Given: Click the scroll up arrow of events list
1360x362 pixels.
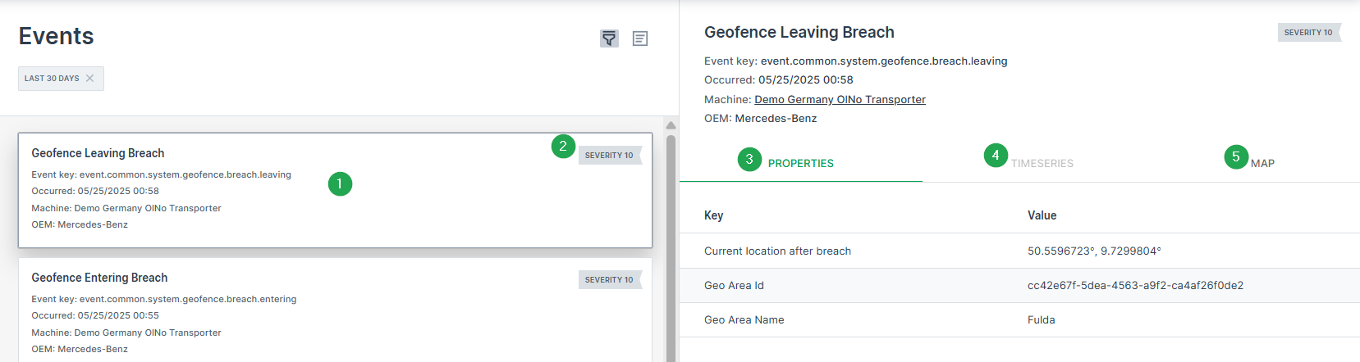Looking at the screenshot, I should (x=671, y=125).
